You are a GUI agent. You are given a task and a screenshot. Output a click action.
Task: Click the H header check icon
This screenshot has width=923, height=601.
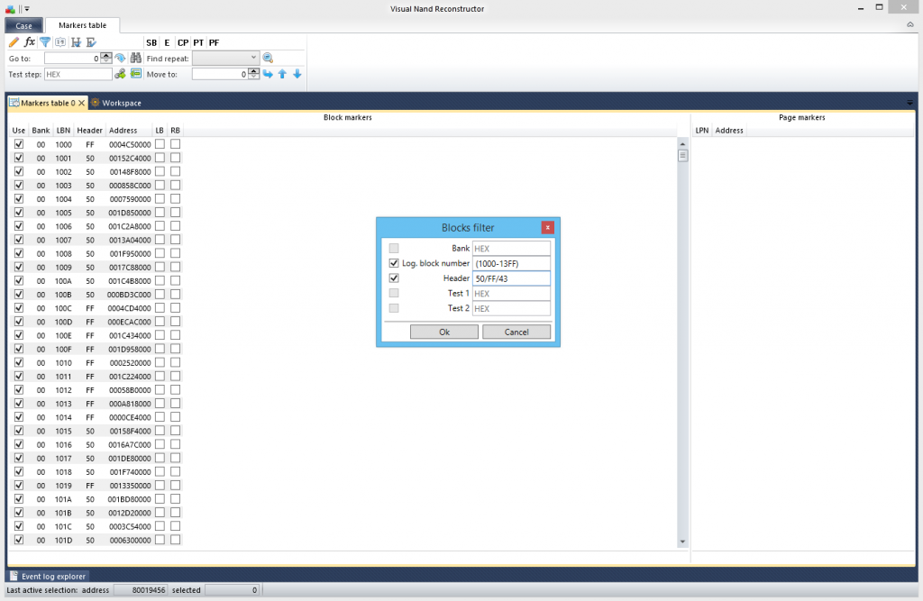point(76,42)
